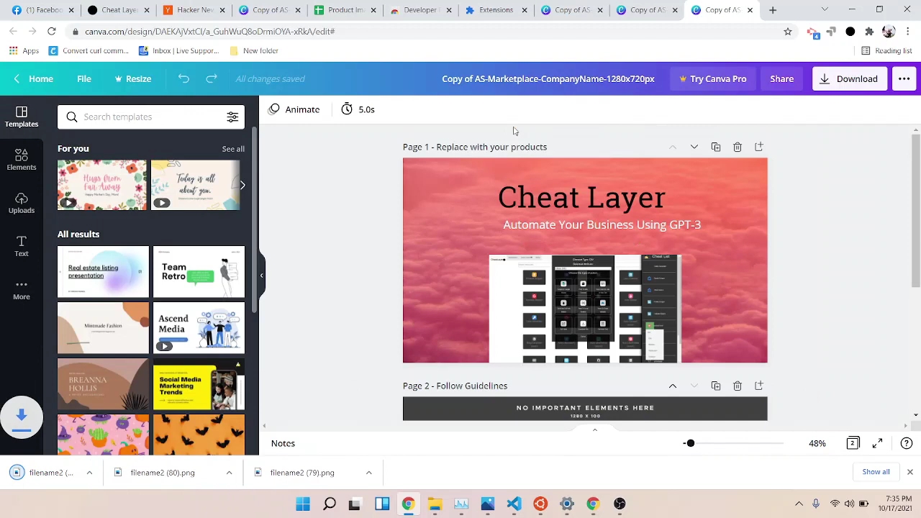The width and height of the screenshot is (921, 518).
Task: Open the three-dot more options menu
Action: point(904,78)
